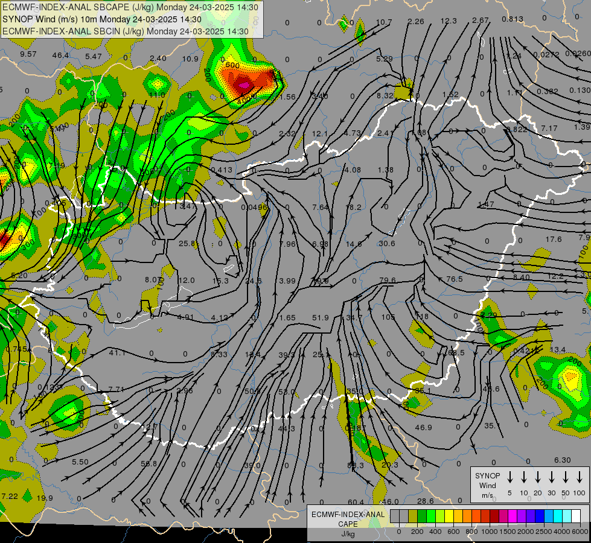
Task: Click the 10 m/s wind arrow symbol
Action: click(524, 477)
